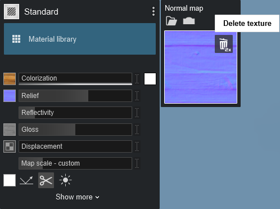The height and width of the screenshot is (209, 280).
Task: Select the gray Gloss texture thumbnail
Action: 10,130
